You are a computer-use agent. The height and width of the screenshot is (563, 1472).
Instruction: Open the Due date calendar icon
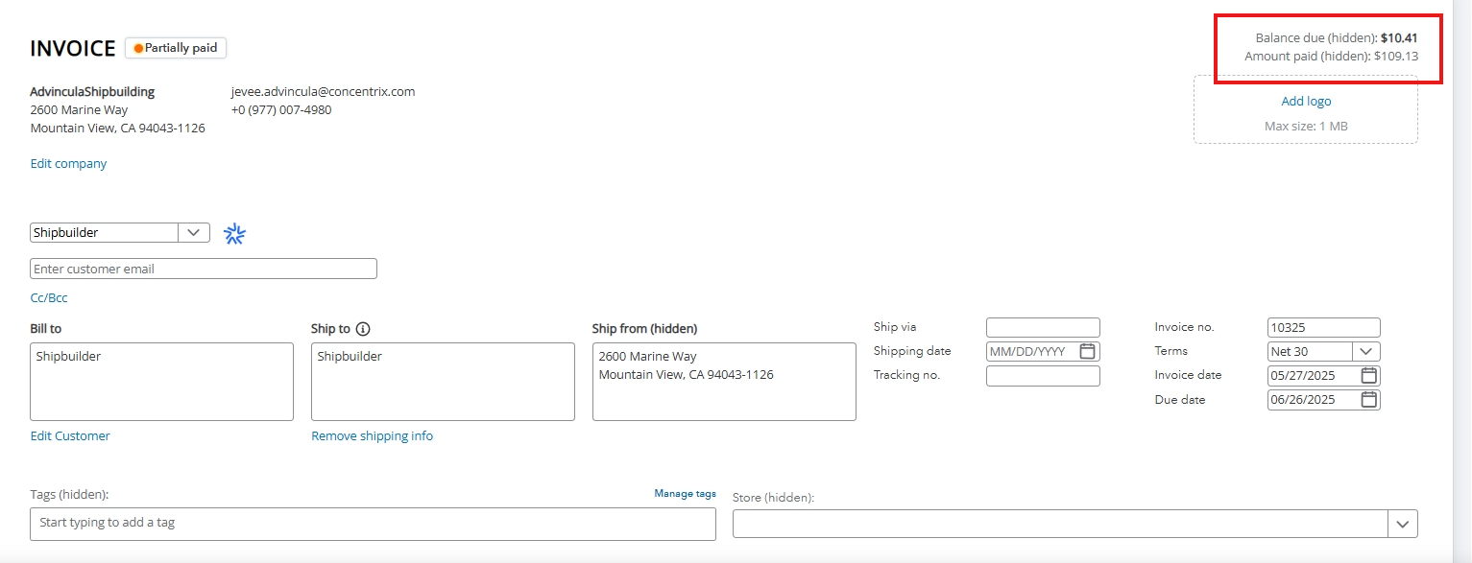[x=1369, y=399]
